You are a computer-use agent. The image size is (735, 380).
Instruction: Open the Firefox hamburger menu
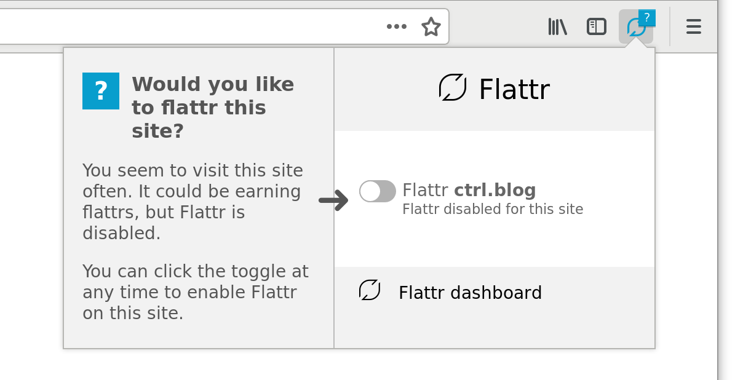(694, 26)
